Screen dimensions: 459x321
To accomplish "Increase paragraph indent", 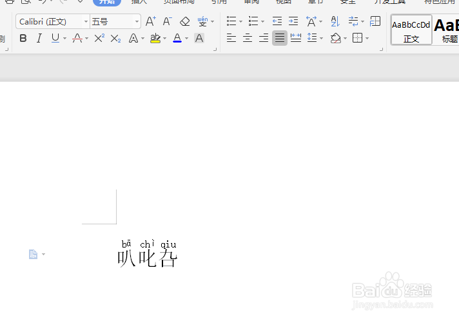I will [x=293, y=21].
